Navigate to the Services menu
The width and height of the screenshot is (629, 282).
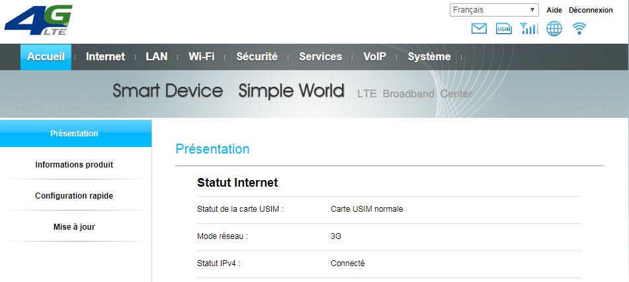click(x=320, y=57)
